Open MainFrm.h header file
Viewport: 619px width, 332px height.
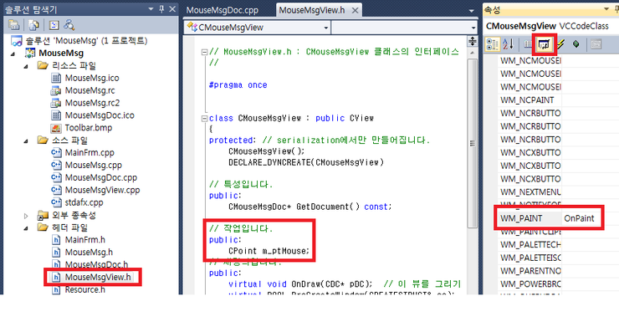[x=84, y=240]
